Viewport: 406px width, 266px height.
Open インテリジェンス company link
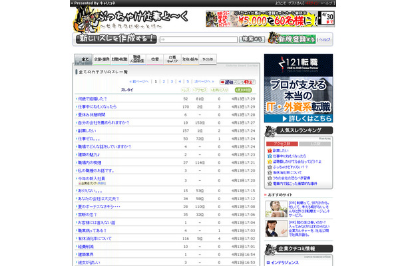pos(285,263)
